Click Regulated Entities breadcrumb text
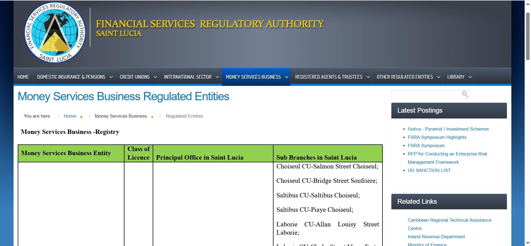 point(184,116)
